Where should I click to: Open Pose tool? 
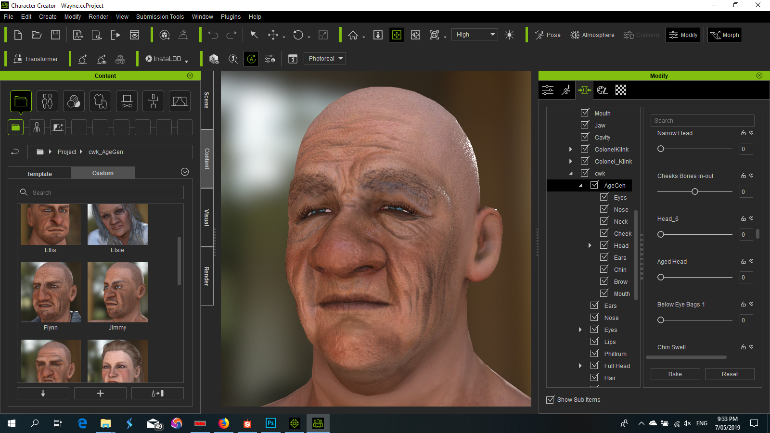pos(548,35)
